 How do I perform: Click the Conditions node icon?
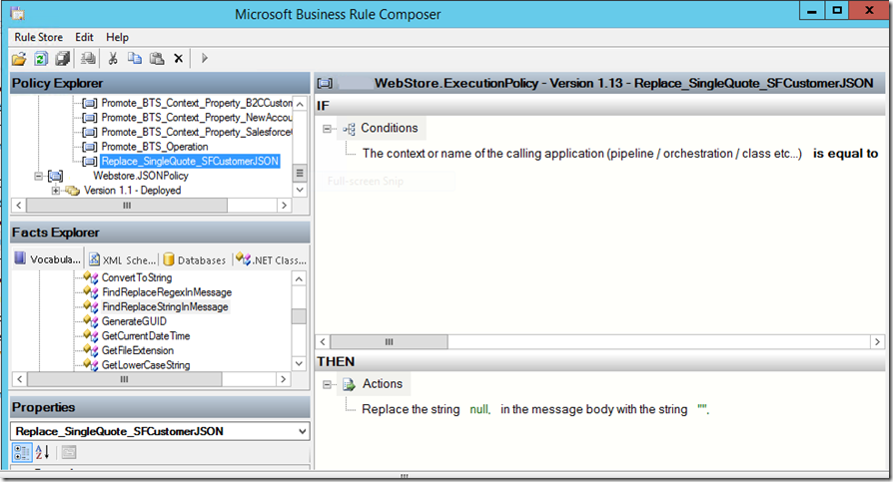coord(349,129)
